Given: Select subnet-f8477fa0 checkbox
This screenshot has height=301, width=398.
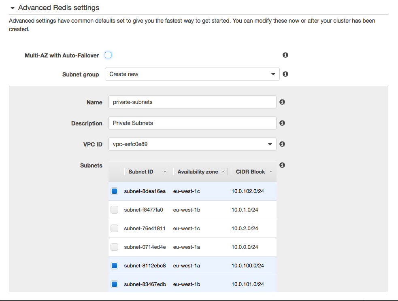Looking at the screenshot, I should (115, 210).
